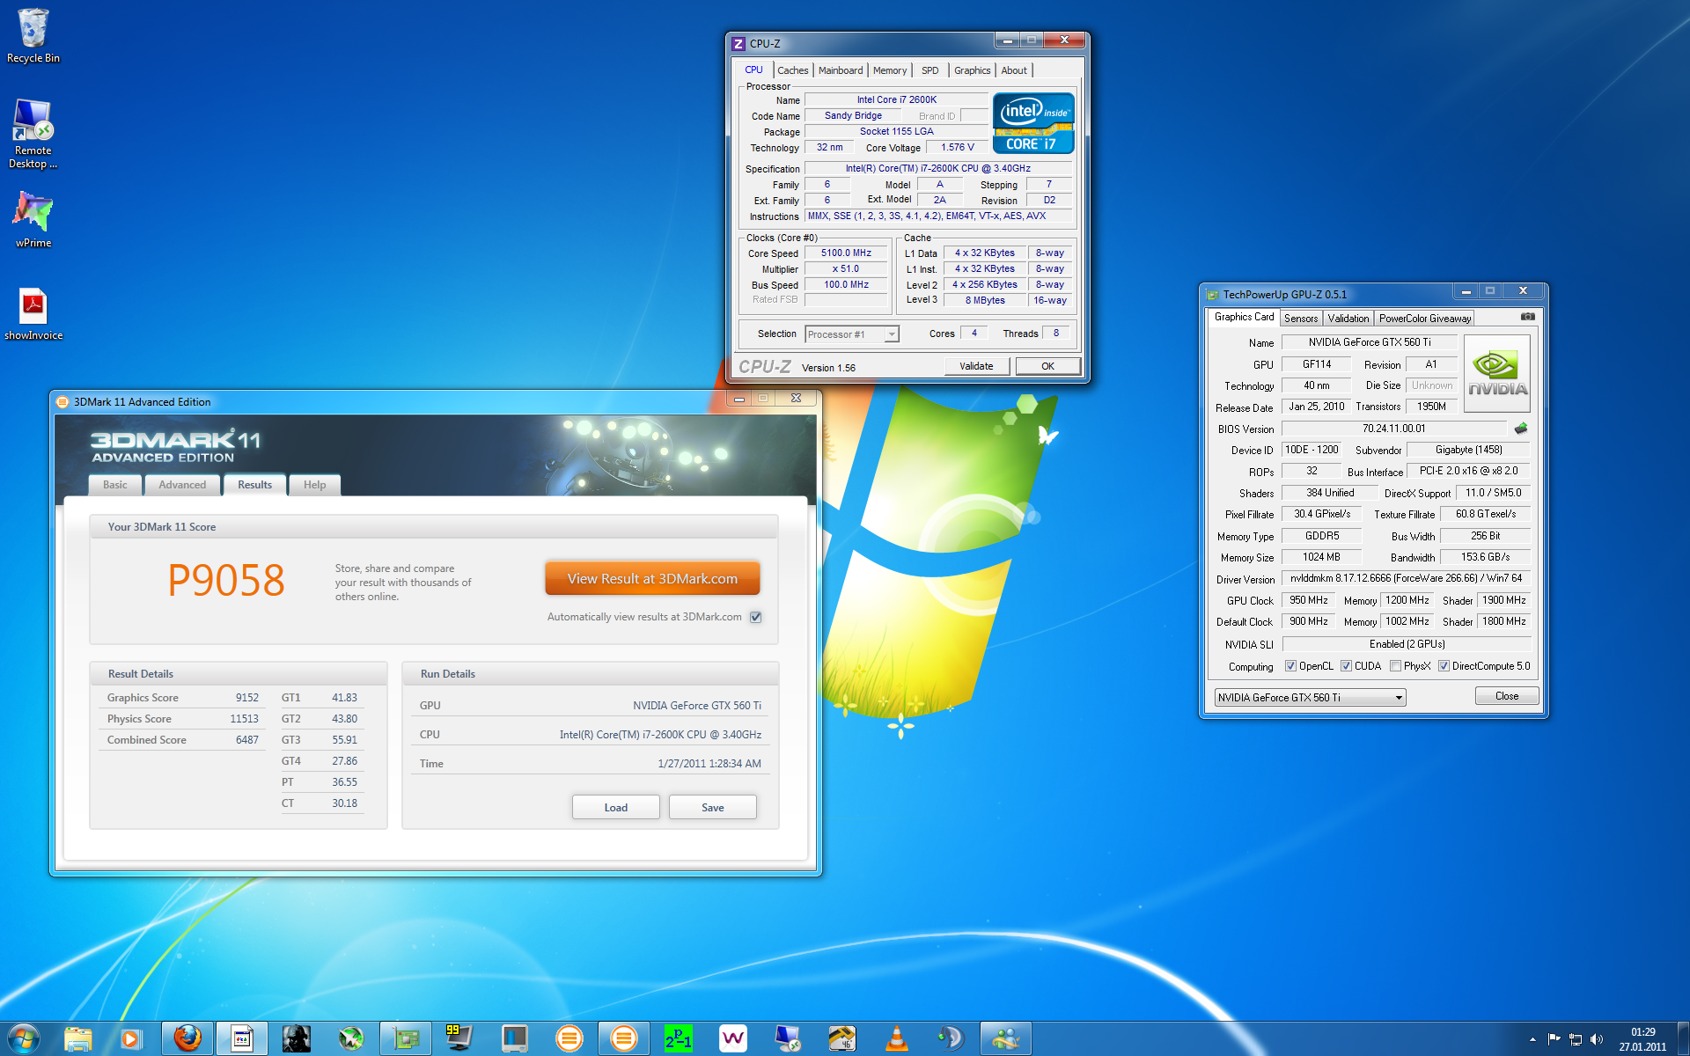This screenshot has width=1690, height=1056.
Task: Click the Windows Live Messenger taskbar icon
Action: coord(1005,1038)
